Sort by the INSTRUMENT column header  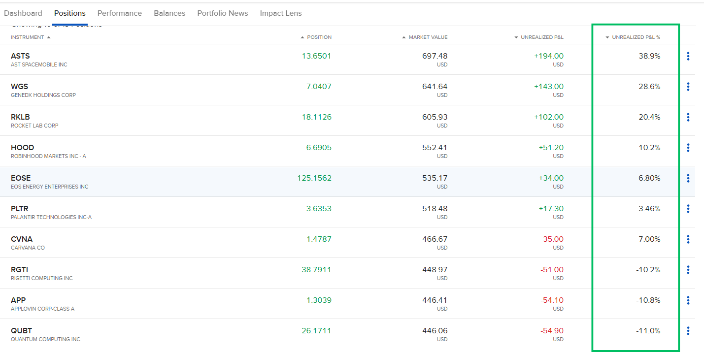click(31, 37)
